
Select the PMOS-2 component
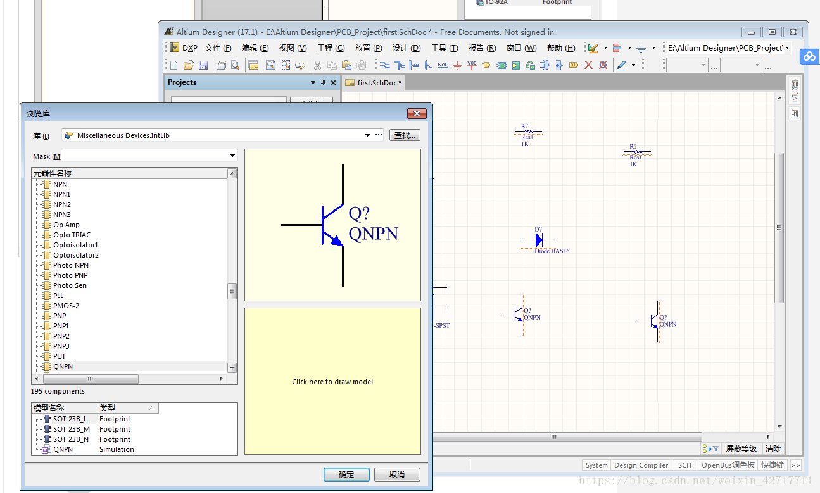pos(66,306)
